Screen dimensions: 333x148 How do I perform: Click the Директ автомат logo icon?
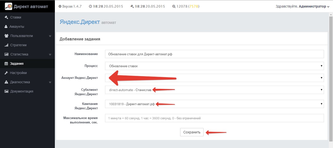pos(9,6)
